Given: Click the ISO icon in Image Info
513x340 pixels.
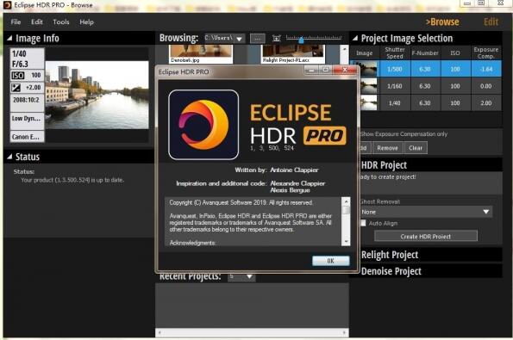Looking at the screenshot, I should (x=18, y=76).
